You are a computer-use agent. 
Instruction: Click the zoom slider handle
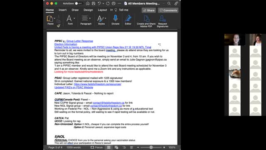point(151,147)
